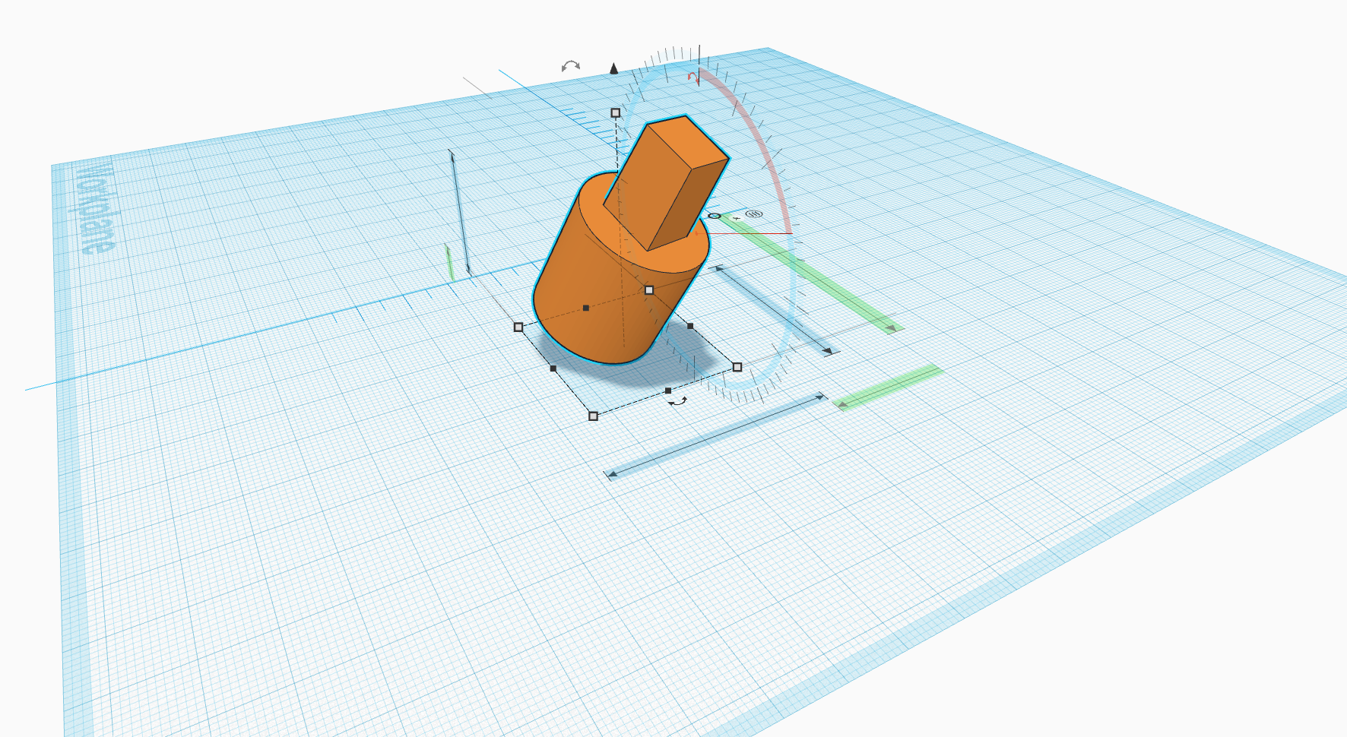Click the black handle on the cylinder body
The width and height of the screenshot is (1347, 737).
585,308
